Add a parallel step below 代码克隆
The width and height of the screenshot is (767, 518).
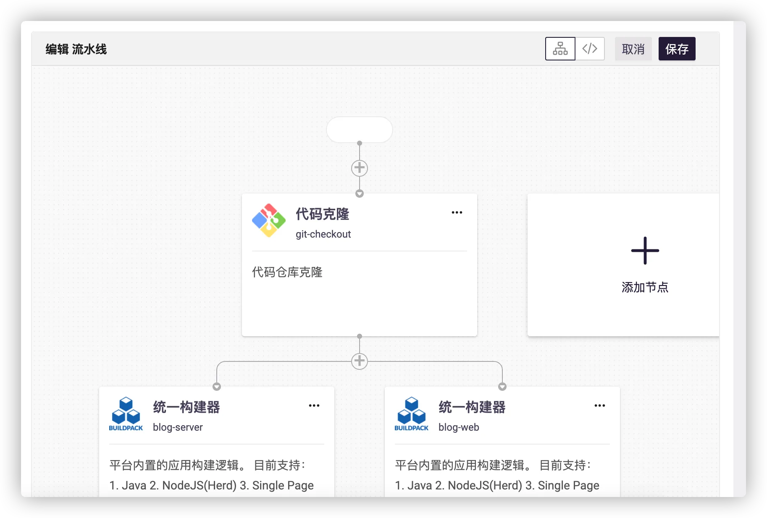[x=359, y=361]
